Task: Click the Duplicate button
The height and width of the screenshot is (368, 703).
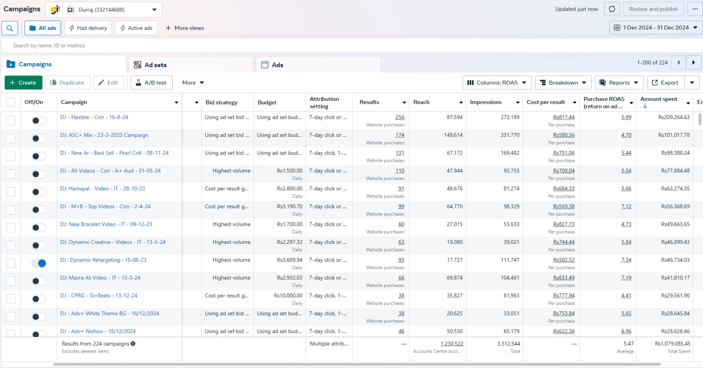Action: click(x=67, y=83)
